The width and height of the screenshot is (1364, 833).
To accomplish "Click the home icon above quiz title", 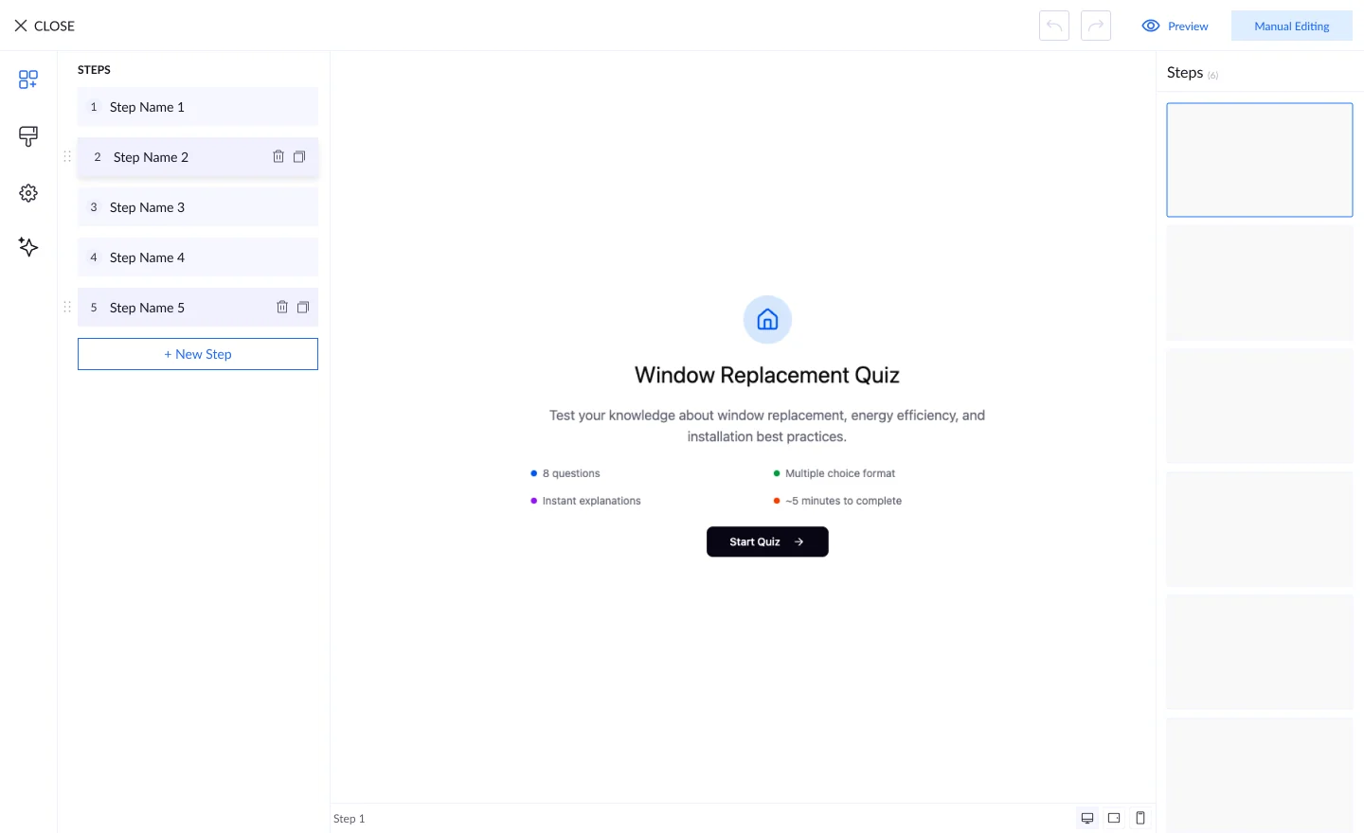I will pyautogui.click(x=767, y=320).
